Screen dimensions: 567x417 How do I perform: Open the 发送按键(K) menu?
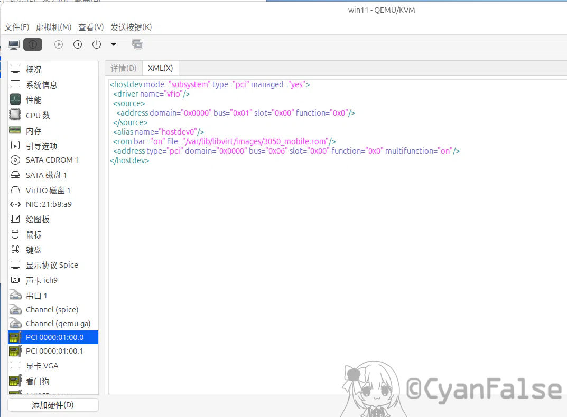click(x=131, y=27)
